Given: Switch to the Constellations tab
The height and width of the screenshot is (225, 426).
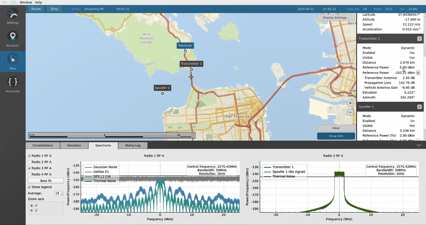Looking at the screenshot, I should click(43, 145).
